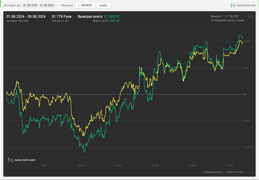Click the 15 000 x-axis label
This screenshot has height=180, width=259.
pyautogui.click(x=118, y=166)
